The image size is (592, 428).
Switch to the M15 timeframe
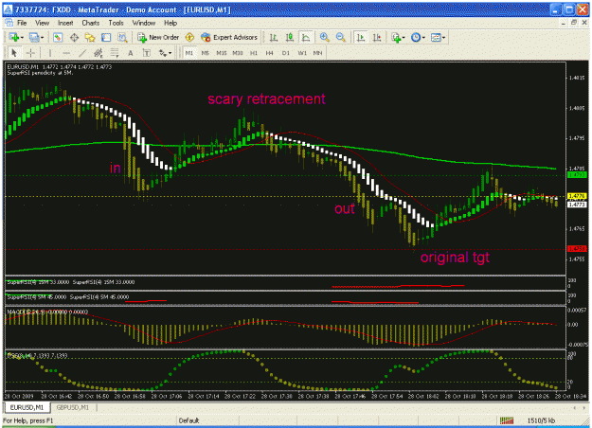click(222, 53)
